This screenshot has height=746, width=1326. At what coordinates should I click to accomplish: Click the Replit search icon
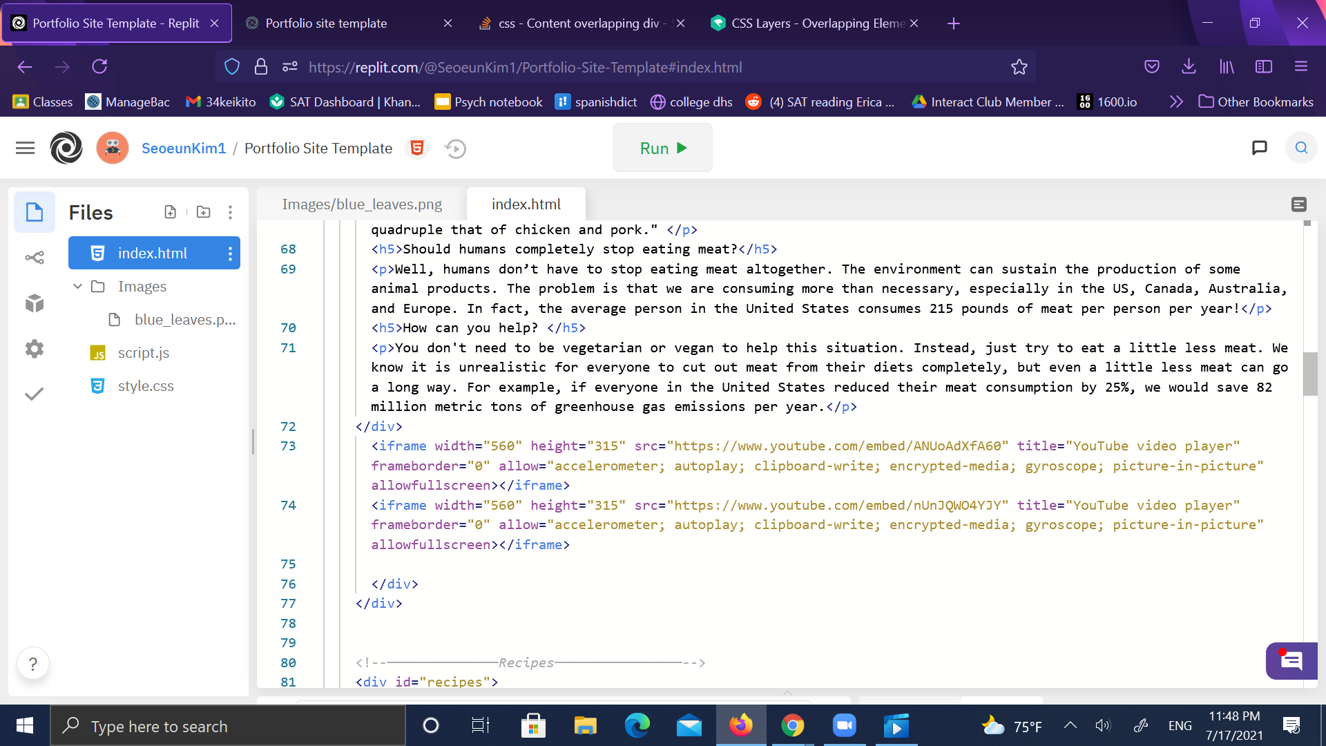(x=1300, y=148)
